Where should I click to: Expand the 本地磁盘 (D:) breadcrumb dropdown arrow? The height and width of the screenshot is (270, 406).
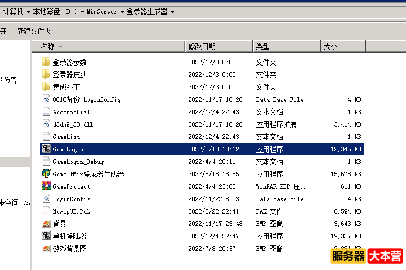(82, 12)
